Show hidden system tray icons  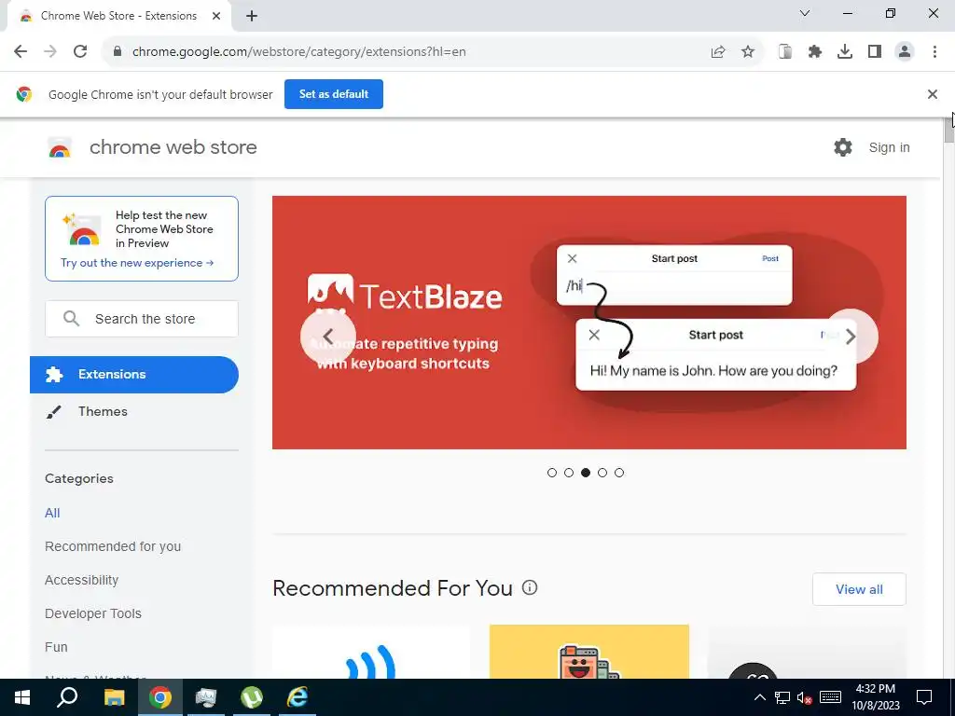coord(759,697)
